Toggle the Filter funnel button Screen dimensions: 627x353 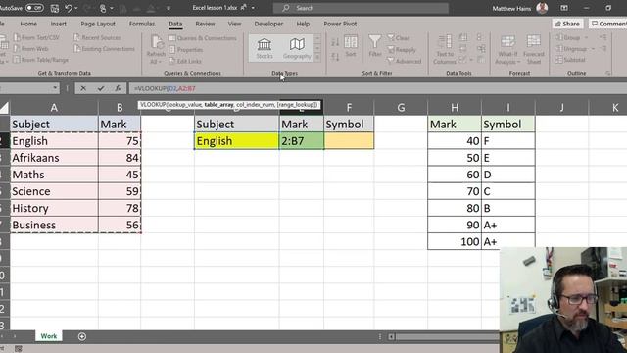375,46
